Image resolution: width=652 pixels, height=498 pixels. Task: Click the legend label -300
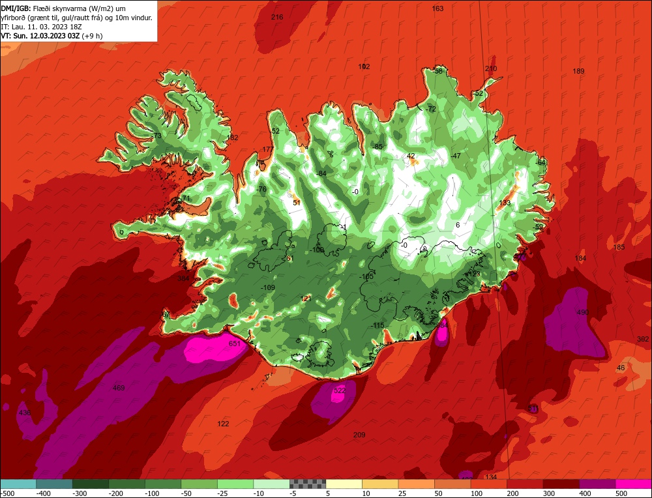click(x=80, y=493)
